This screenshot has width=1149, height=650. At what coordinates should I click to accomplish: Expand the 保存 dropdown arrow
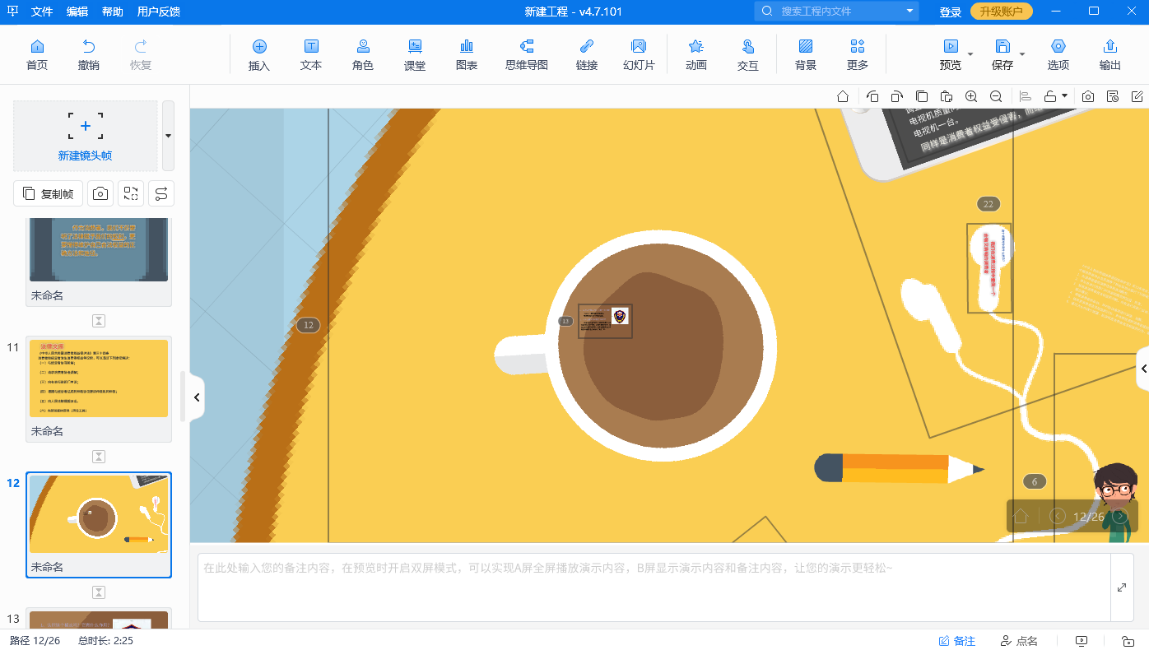[1022, 54]
